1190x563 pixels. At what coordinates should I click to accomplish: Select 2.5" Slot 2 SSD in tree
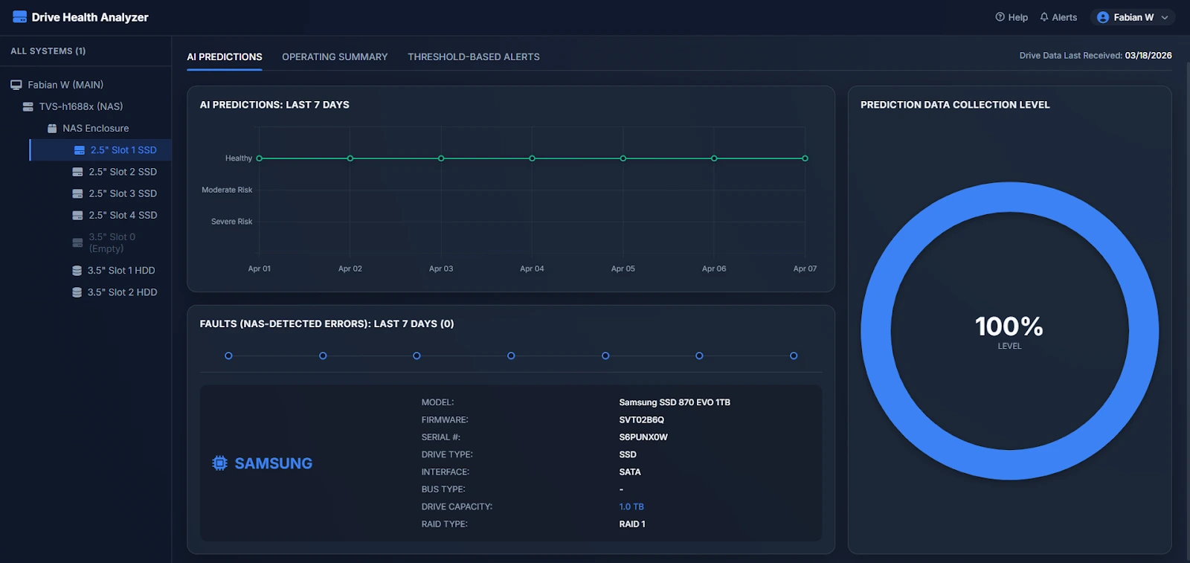pyautogui.click(x=123, y=172)
